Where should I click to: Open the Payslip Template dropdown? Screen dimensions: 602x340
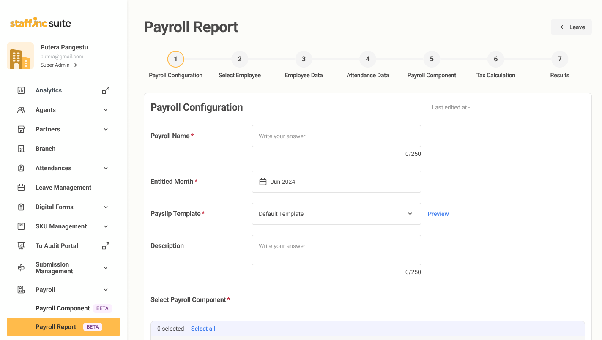coord(336,214)
